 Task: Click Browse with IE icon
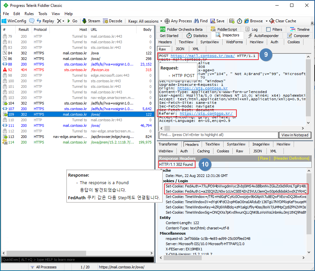coord(253,21)
